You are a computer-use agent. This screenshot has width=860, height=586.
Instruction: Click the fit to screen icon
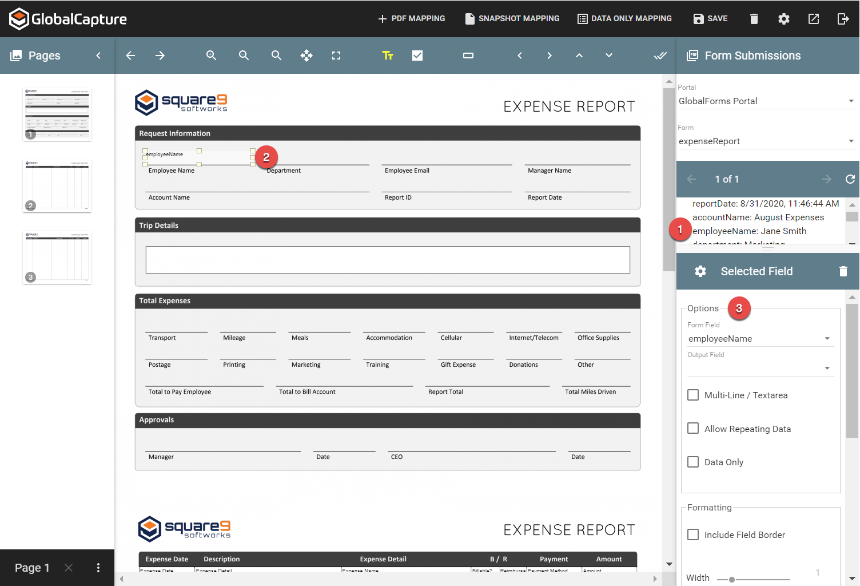[x=336, y=56]
